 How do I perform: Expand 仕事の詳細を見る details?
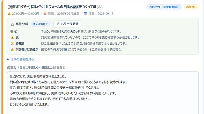click(x=20, y=59)
